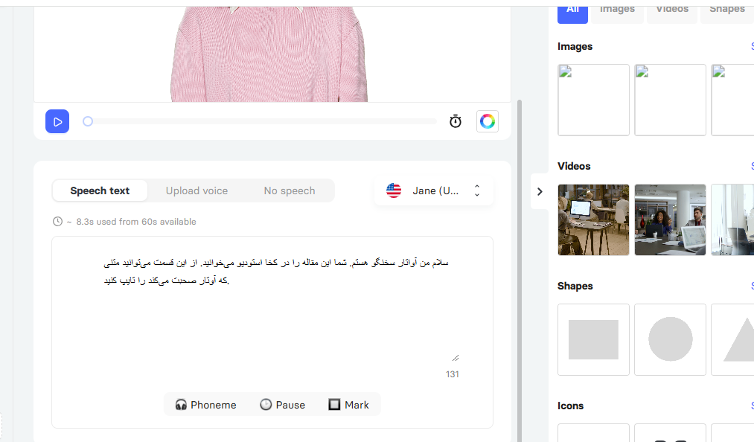Click the Icons section heading
The height and width of the screenshot is (442, 754).
tap(571, 406)
